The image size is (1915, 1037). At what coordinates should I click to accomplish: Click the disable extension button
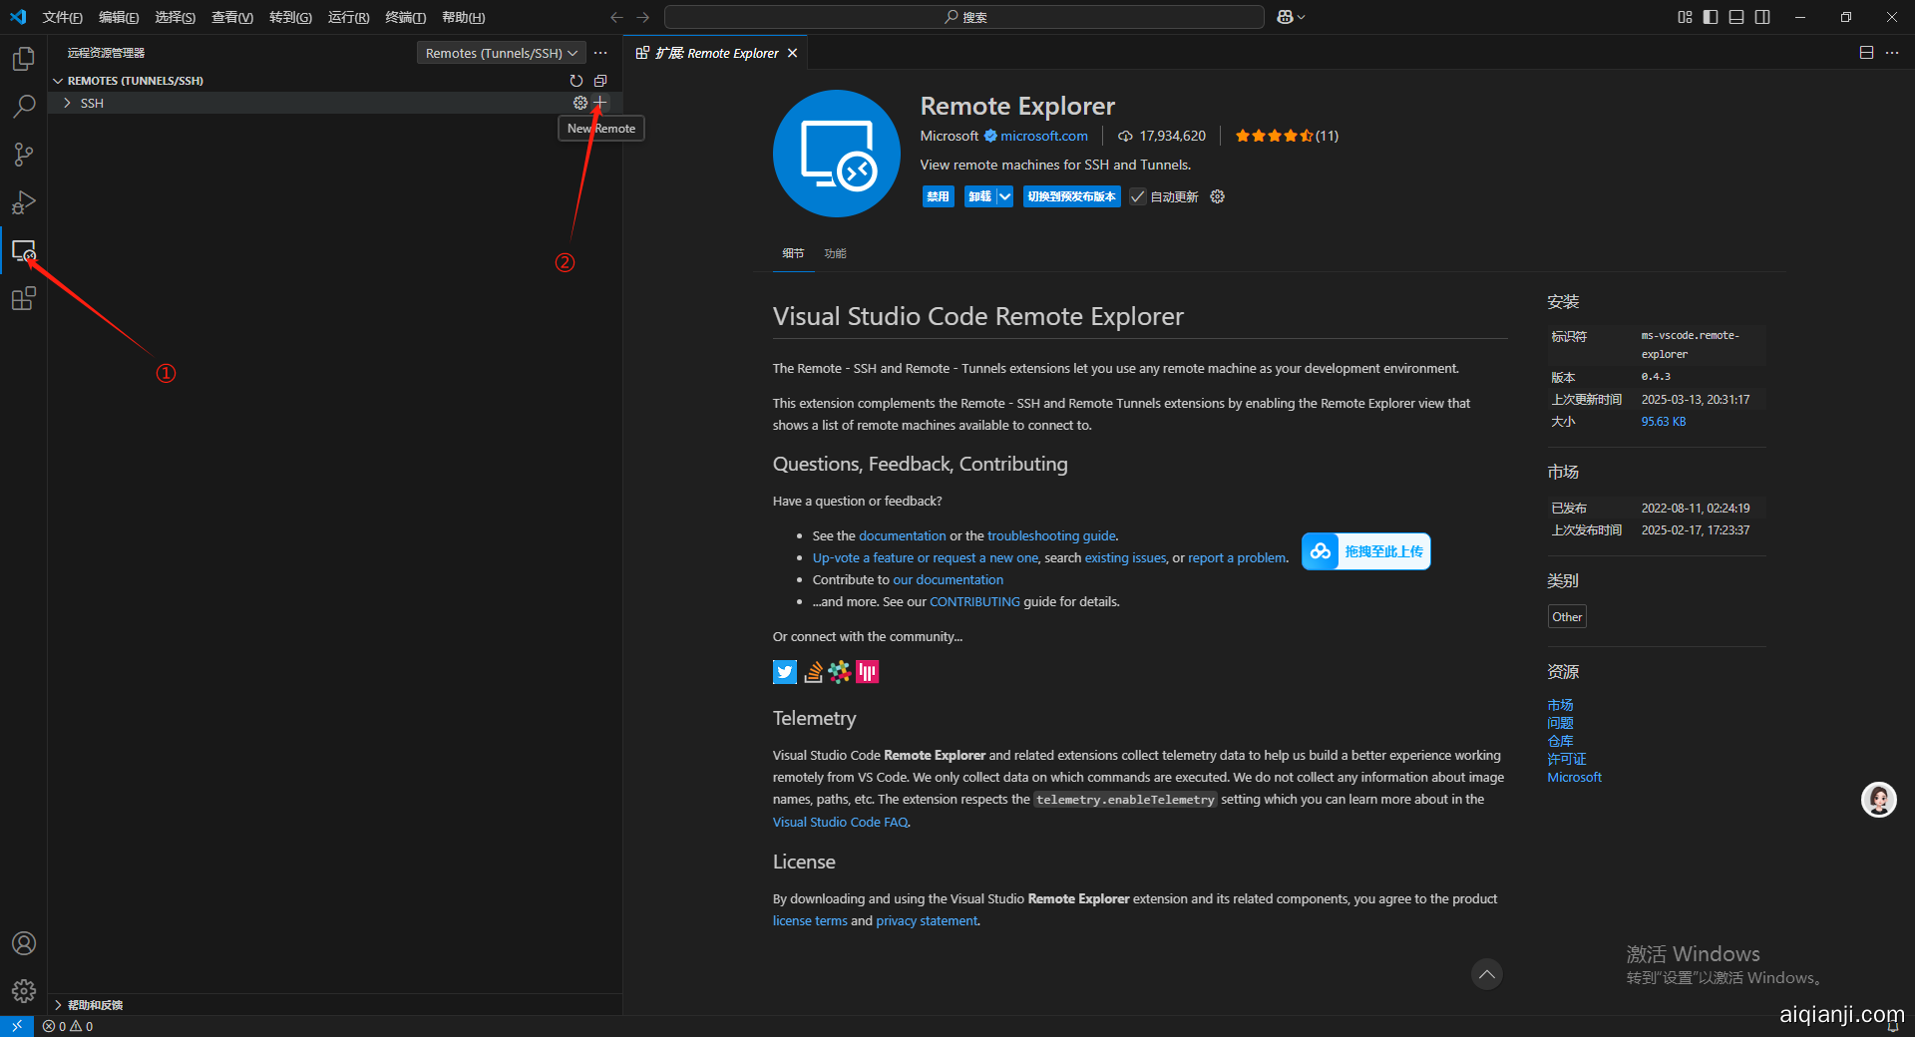click(938, 196)
